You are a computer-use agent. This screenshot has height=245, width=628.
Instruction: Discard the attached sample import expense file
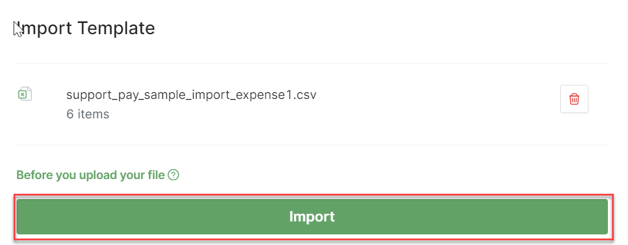click(574, 99)
